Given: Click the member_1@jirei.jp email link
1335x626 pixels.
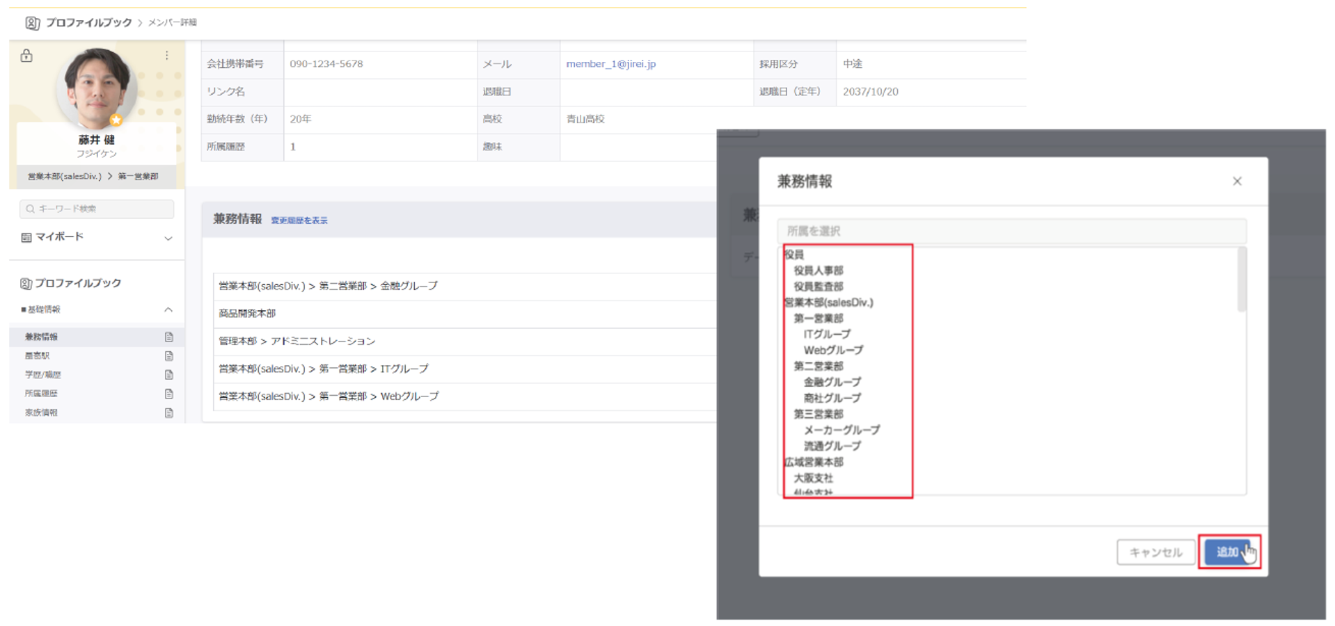Looking at the screenshot, I should [x=610, y=64].
